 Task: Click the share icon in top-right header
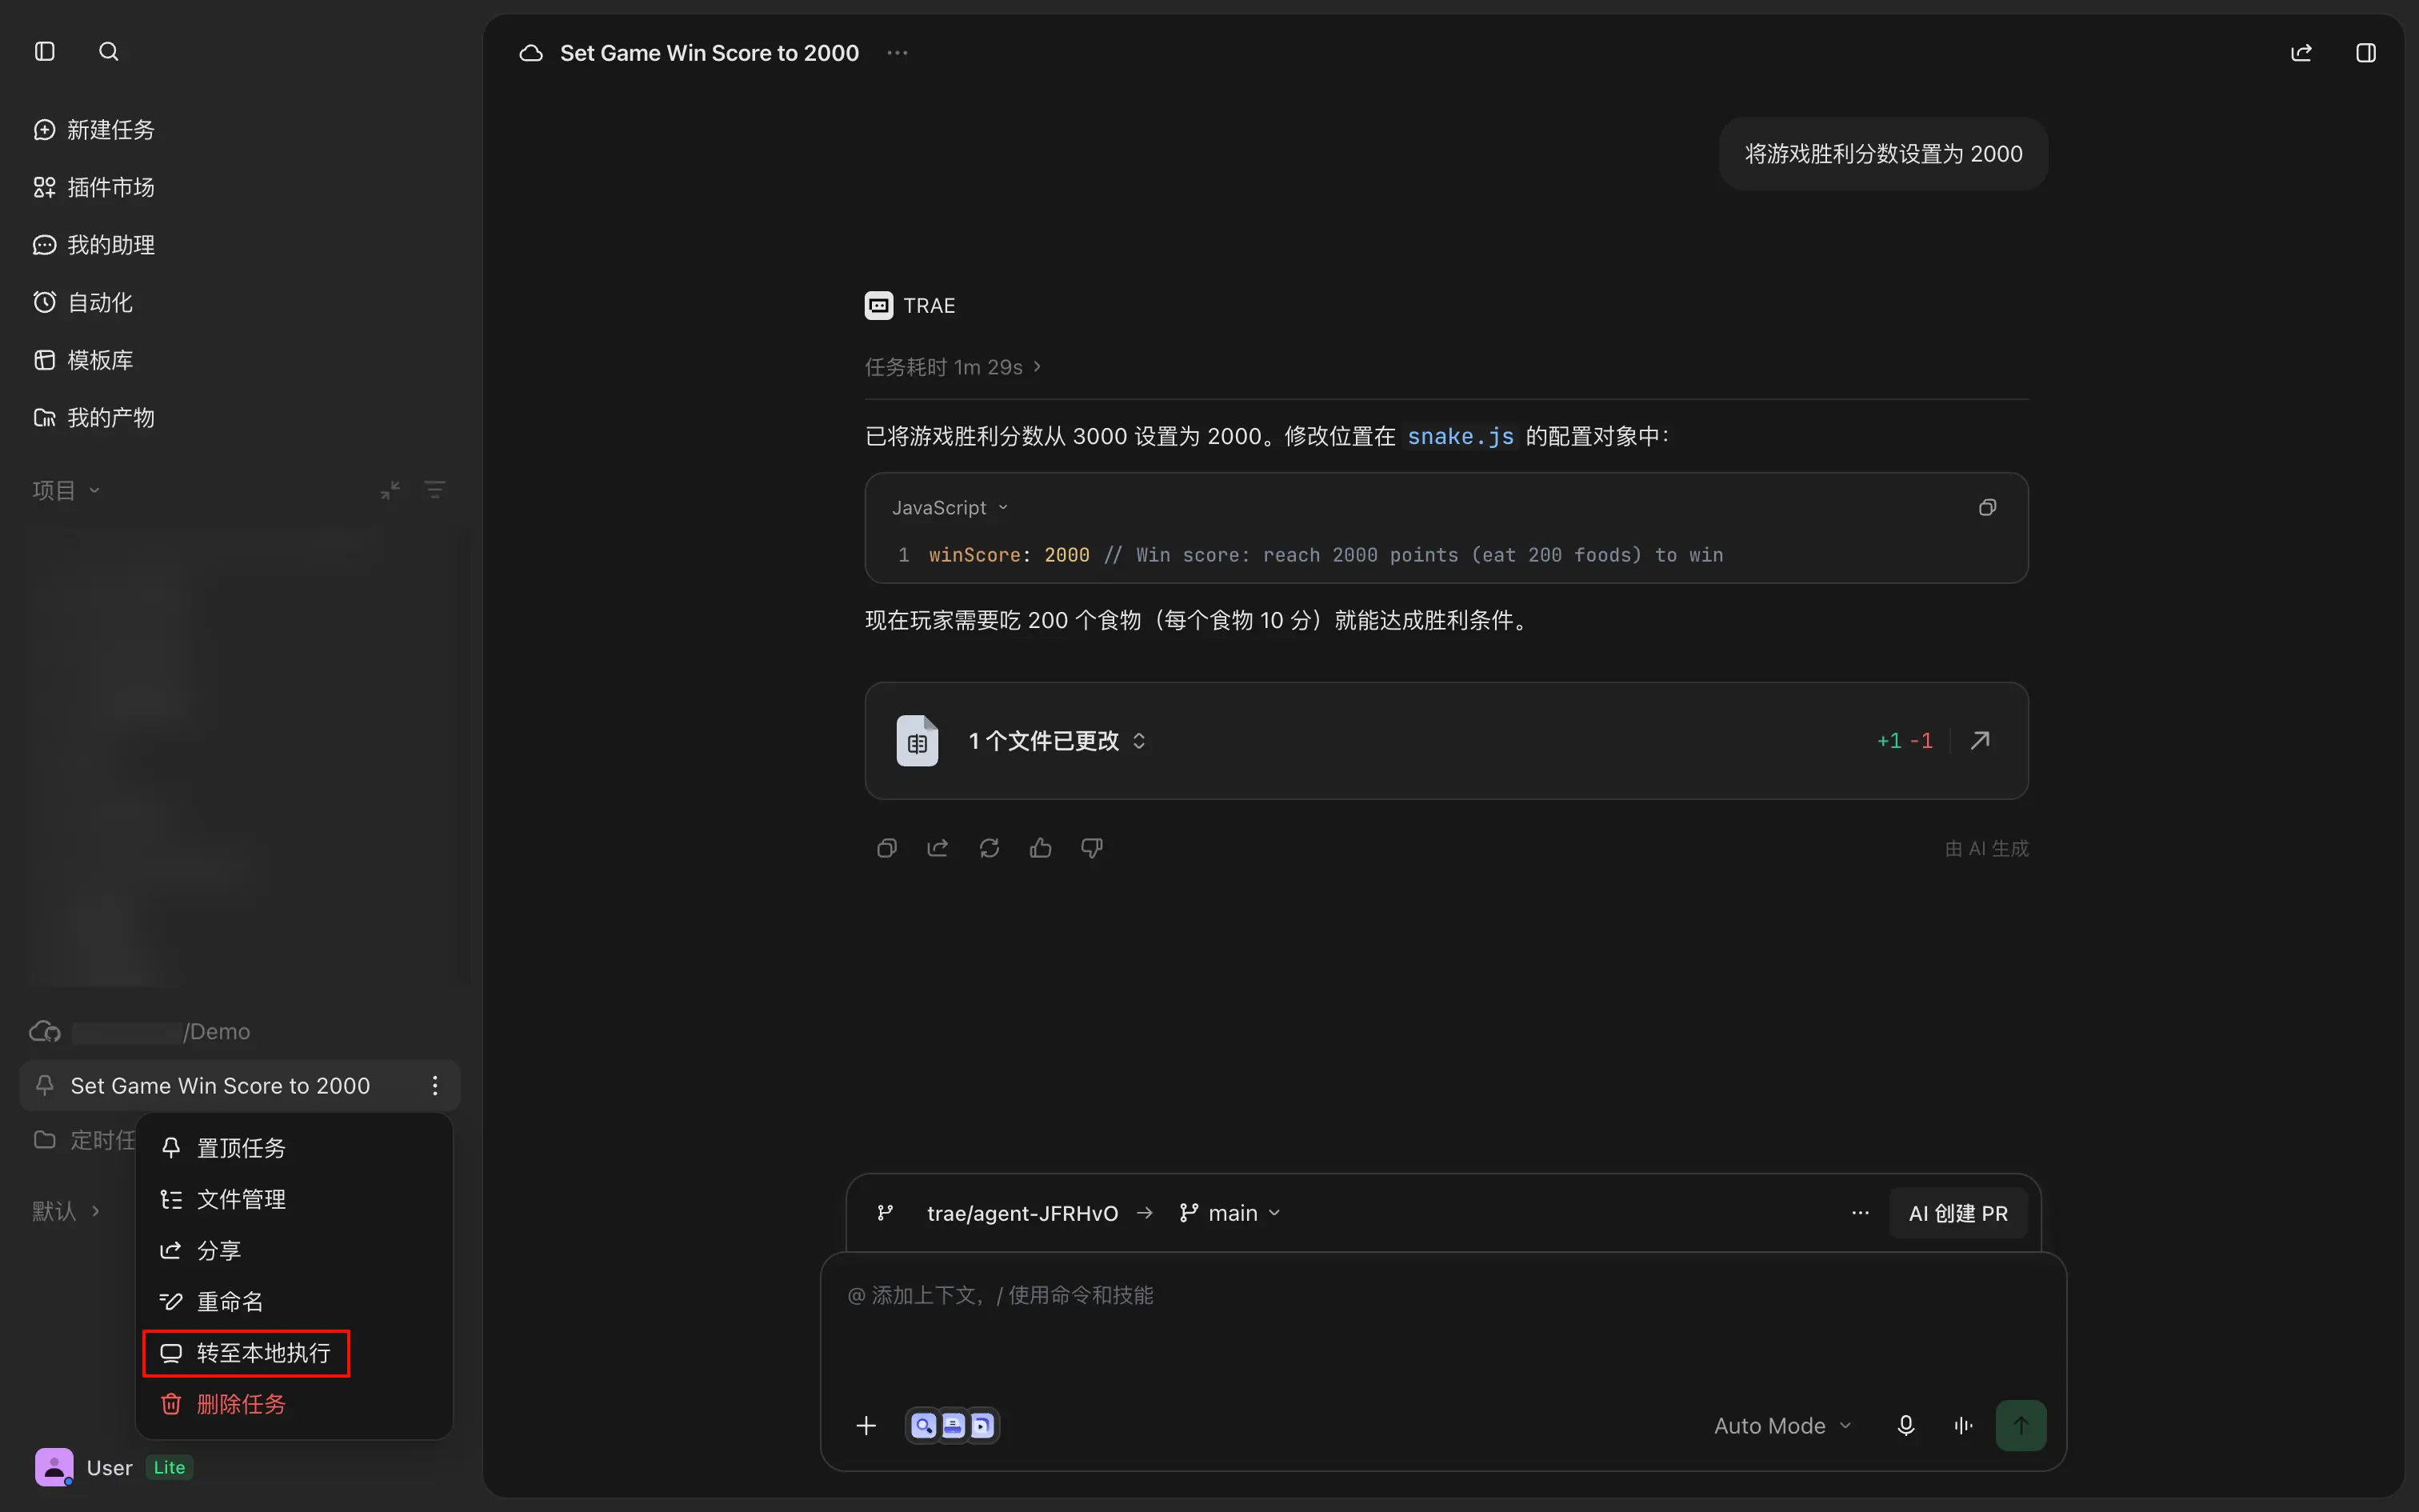pyautogui.click(x=2301, y=53)
